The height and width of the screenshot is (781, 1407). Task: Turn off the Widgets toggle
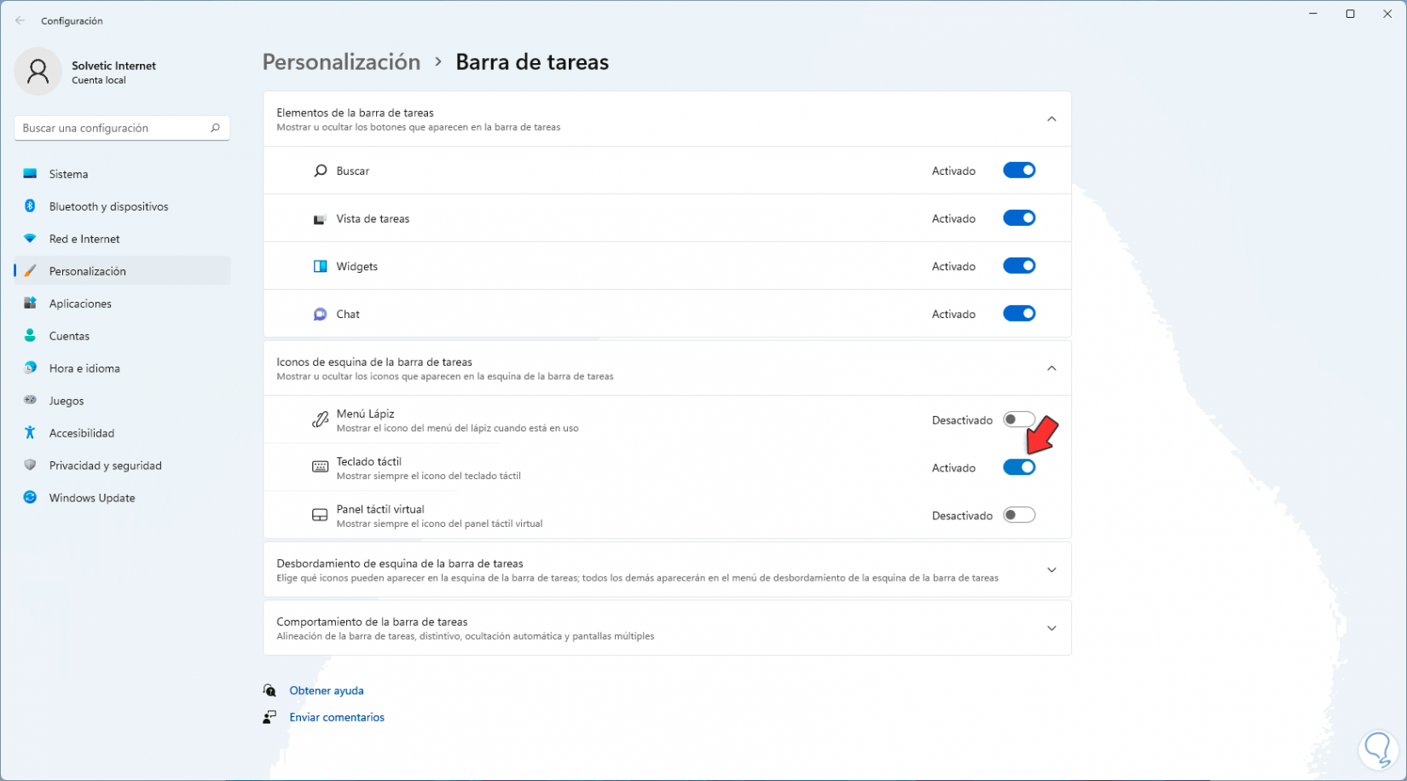1019,266
